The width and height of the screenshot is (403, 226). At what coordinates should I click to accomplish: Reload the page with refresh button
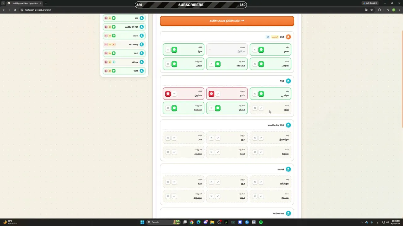15,10
